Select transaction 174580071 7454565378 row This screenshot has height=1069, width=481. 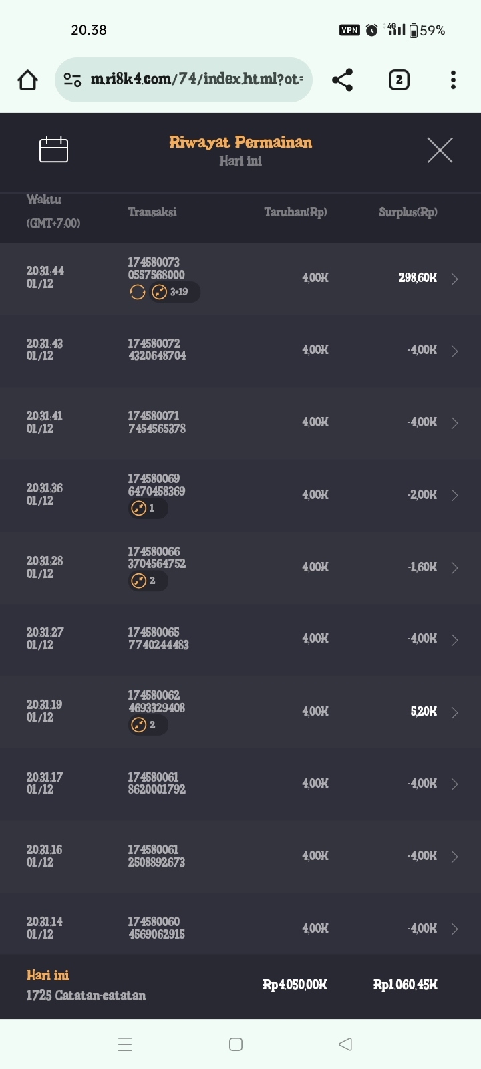click(x=157, y=422)
